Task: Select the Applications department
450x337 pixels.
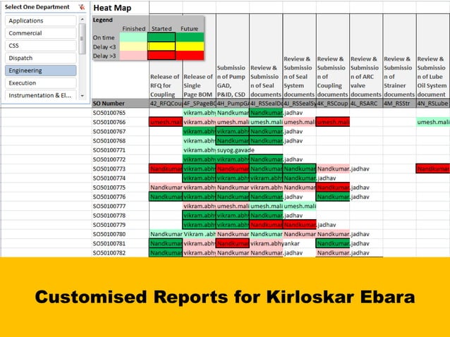Action: (x=41, y=20)
